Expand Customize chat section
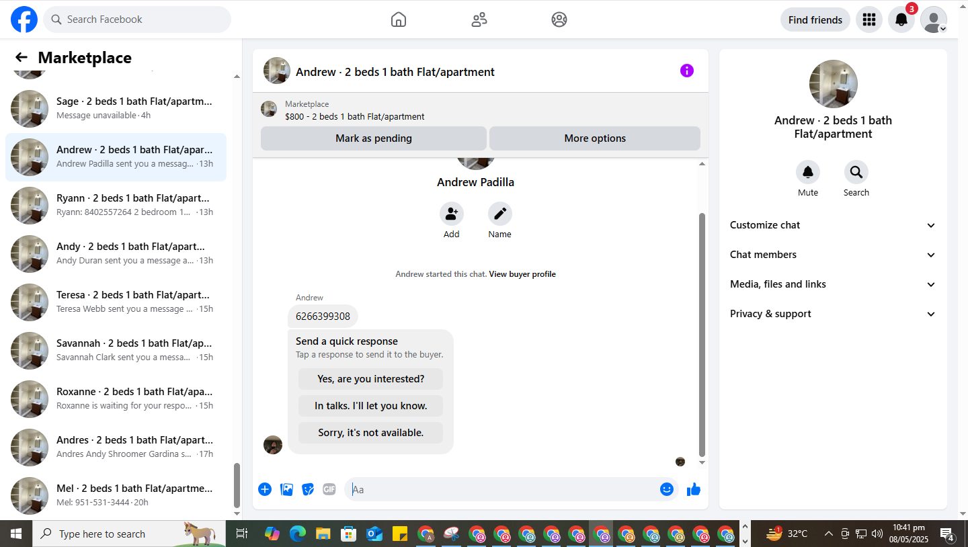This screenshot has height=547, width=968. (x=833, y=225)
